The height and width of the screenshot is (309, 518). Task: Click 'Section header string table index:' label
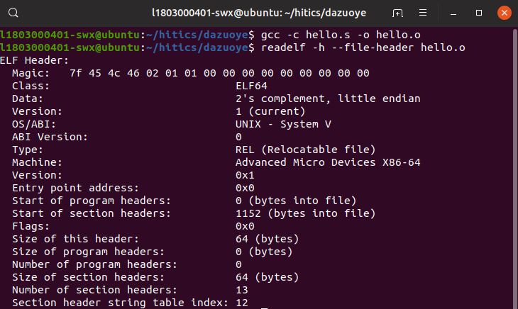[120, 303]
